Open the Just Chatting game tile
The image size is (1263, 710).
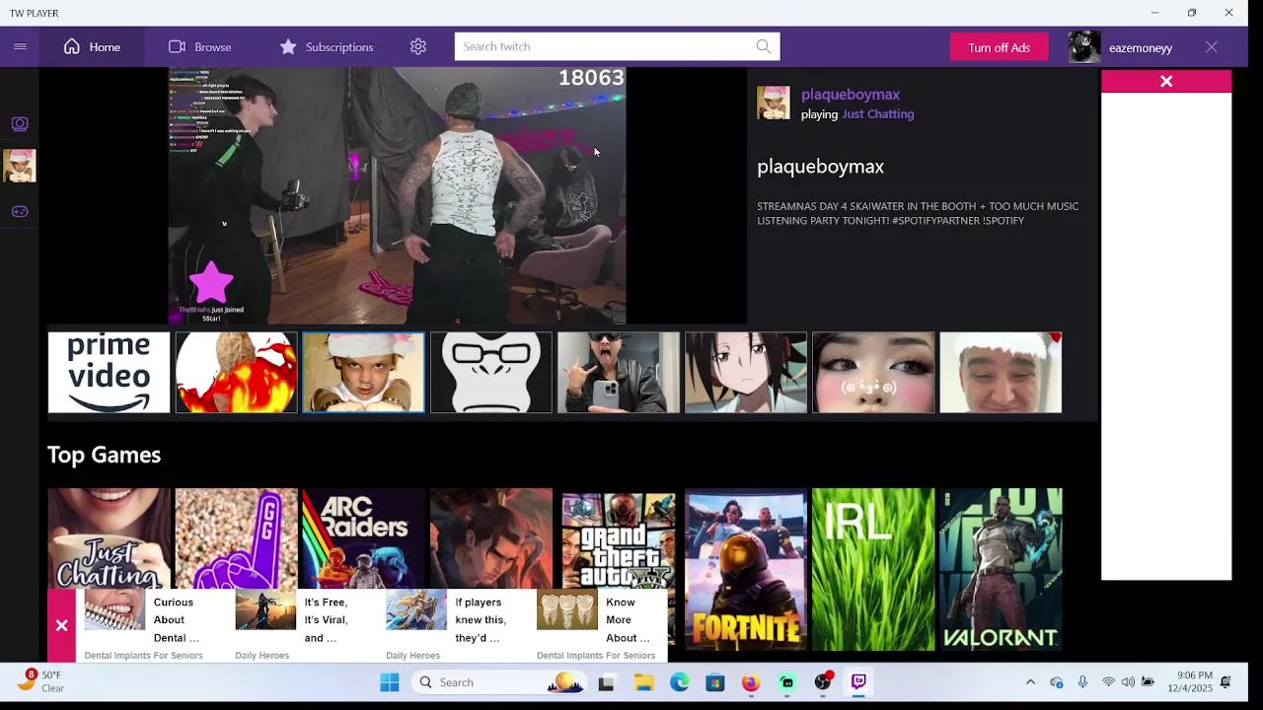(109, 537)
